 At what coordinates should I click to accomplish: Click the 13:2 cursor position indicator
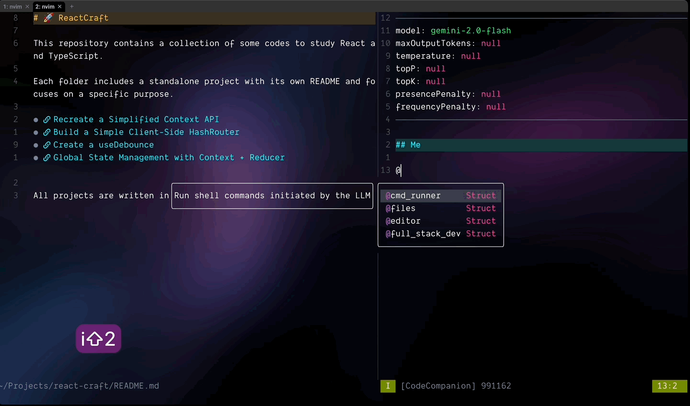tap(669, 386)
